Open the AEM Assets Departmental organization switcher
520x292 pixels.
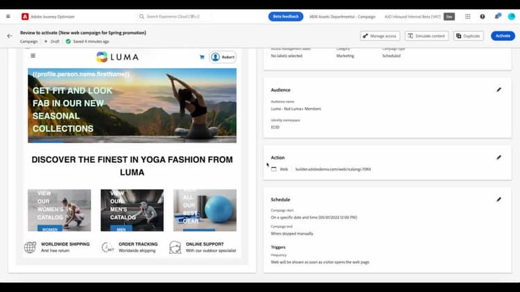coord(343,17)
